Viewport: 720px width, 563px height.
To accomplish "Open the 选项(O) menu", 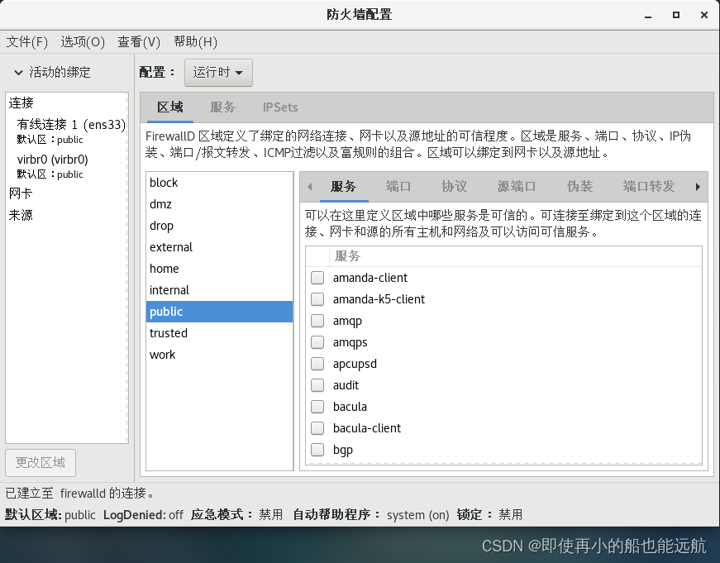I will 83,42.
